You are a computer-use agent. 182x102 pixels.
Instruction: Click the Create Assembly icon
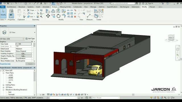96,11
